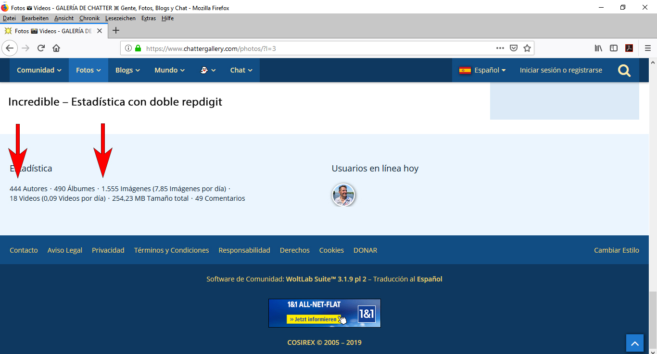Click Iniciar sesión o registrarse link
The height and width of the screenshot is (354, 657).
[x=561, y=70]
